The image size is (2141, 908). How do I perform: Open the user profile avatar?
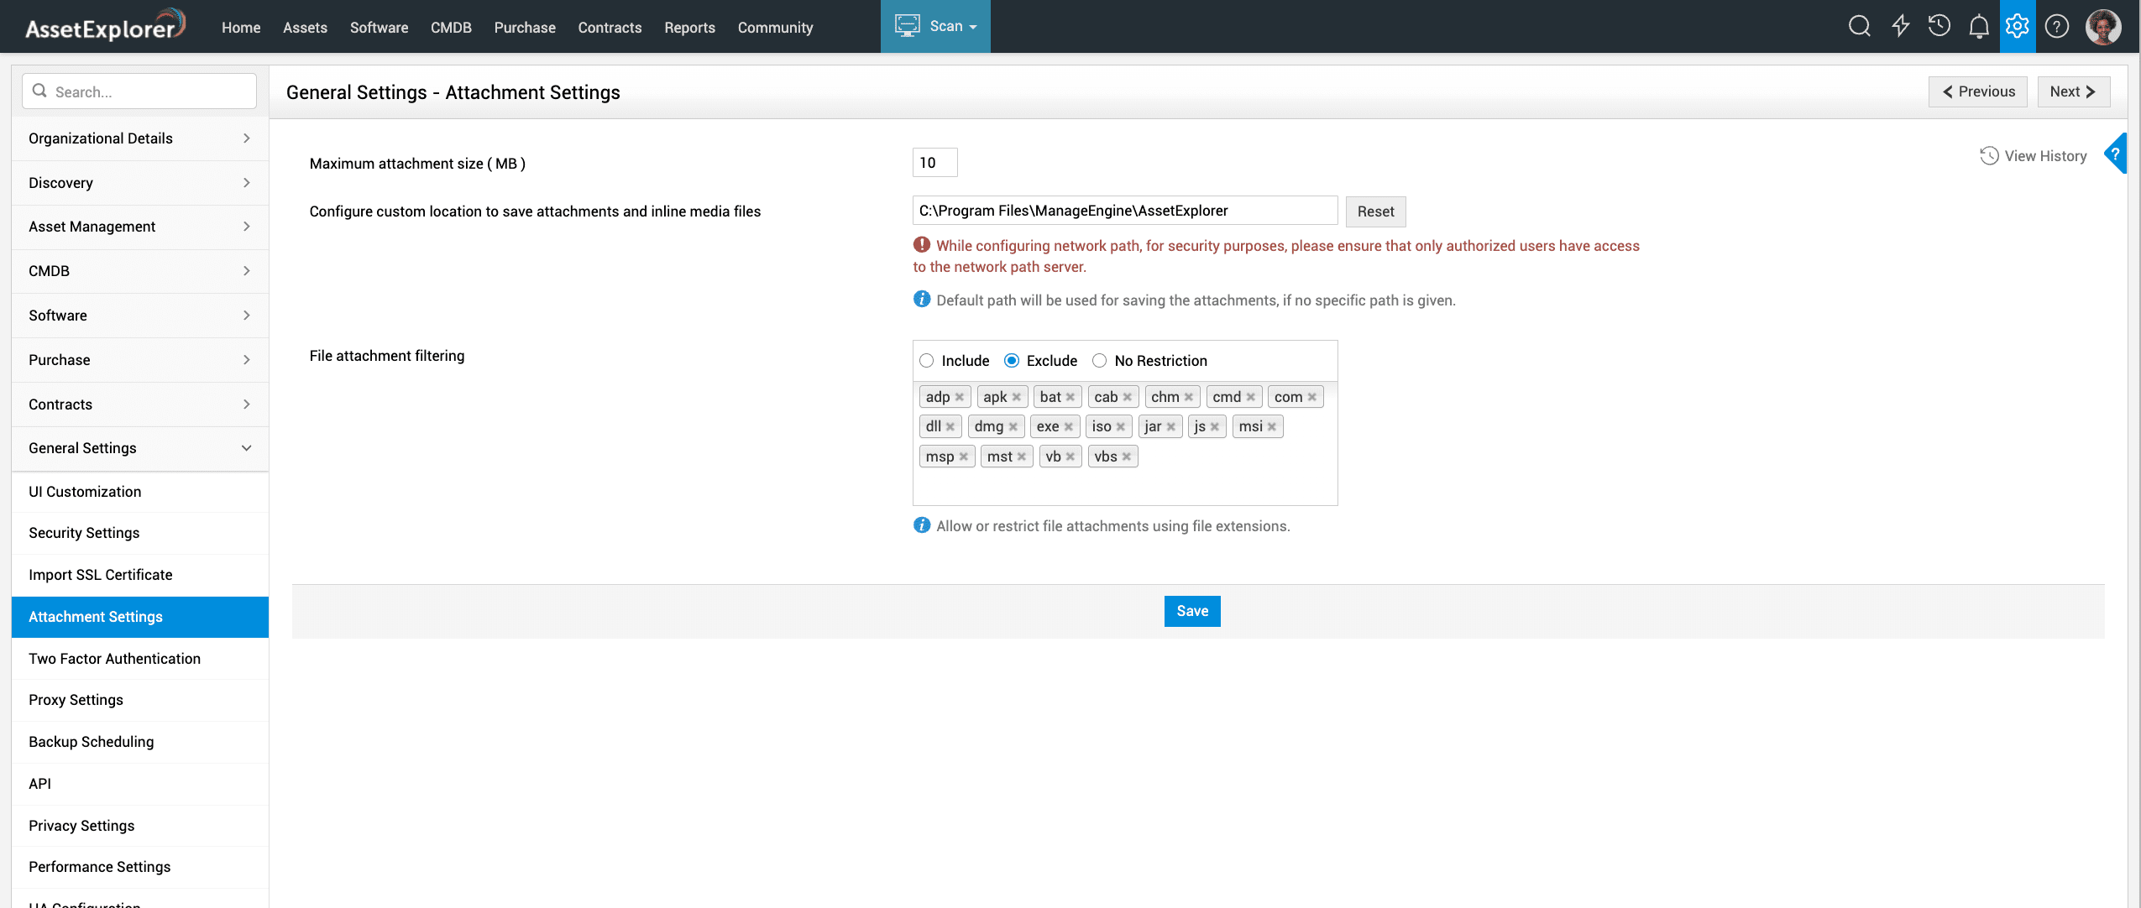[2102, 26]
